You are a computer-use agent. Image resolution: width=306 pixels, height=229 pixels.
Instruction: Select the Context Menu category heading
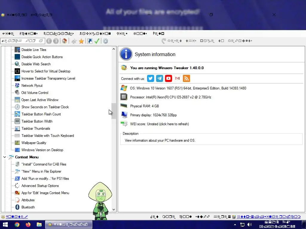(x=27, y=157)
